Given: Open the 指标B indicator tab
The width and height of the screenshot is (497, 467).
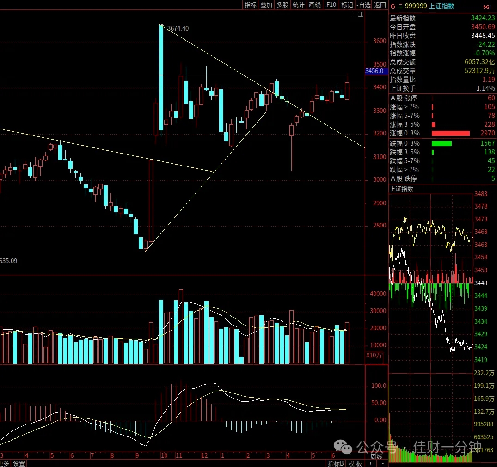Looking at the screenshot, I should pos(336,463).
